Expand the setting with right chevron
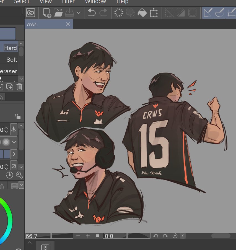The image size is (236, 250). pyautogui.click(x=14, y=154)
